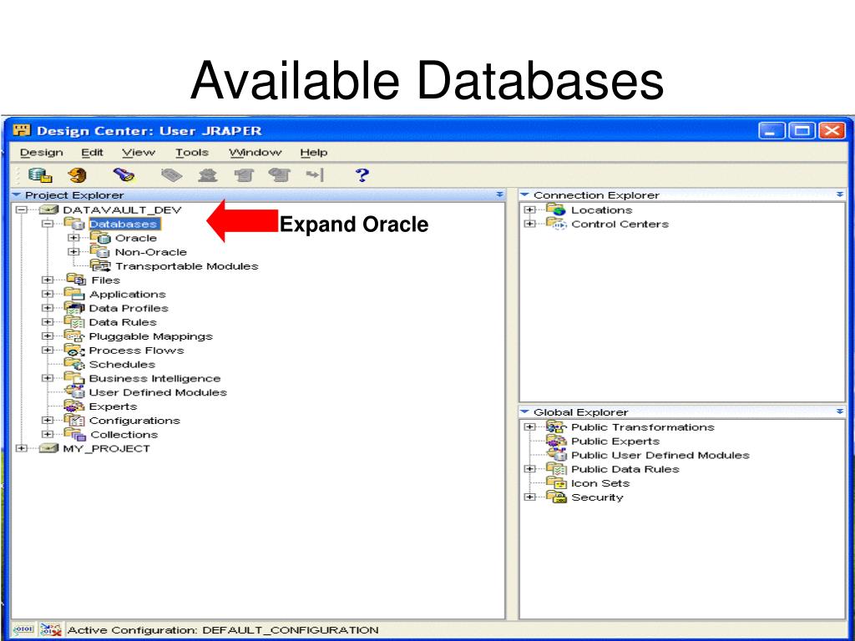This screenshot has width=855, height=641.
Task: Open the Help menu
Action: click(314, 153)
